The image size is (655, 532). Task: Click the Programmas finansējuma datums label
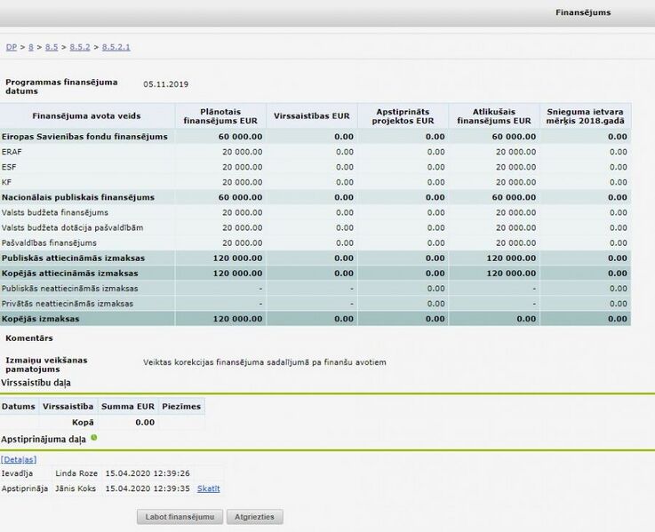coord(61,86)
